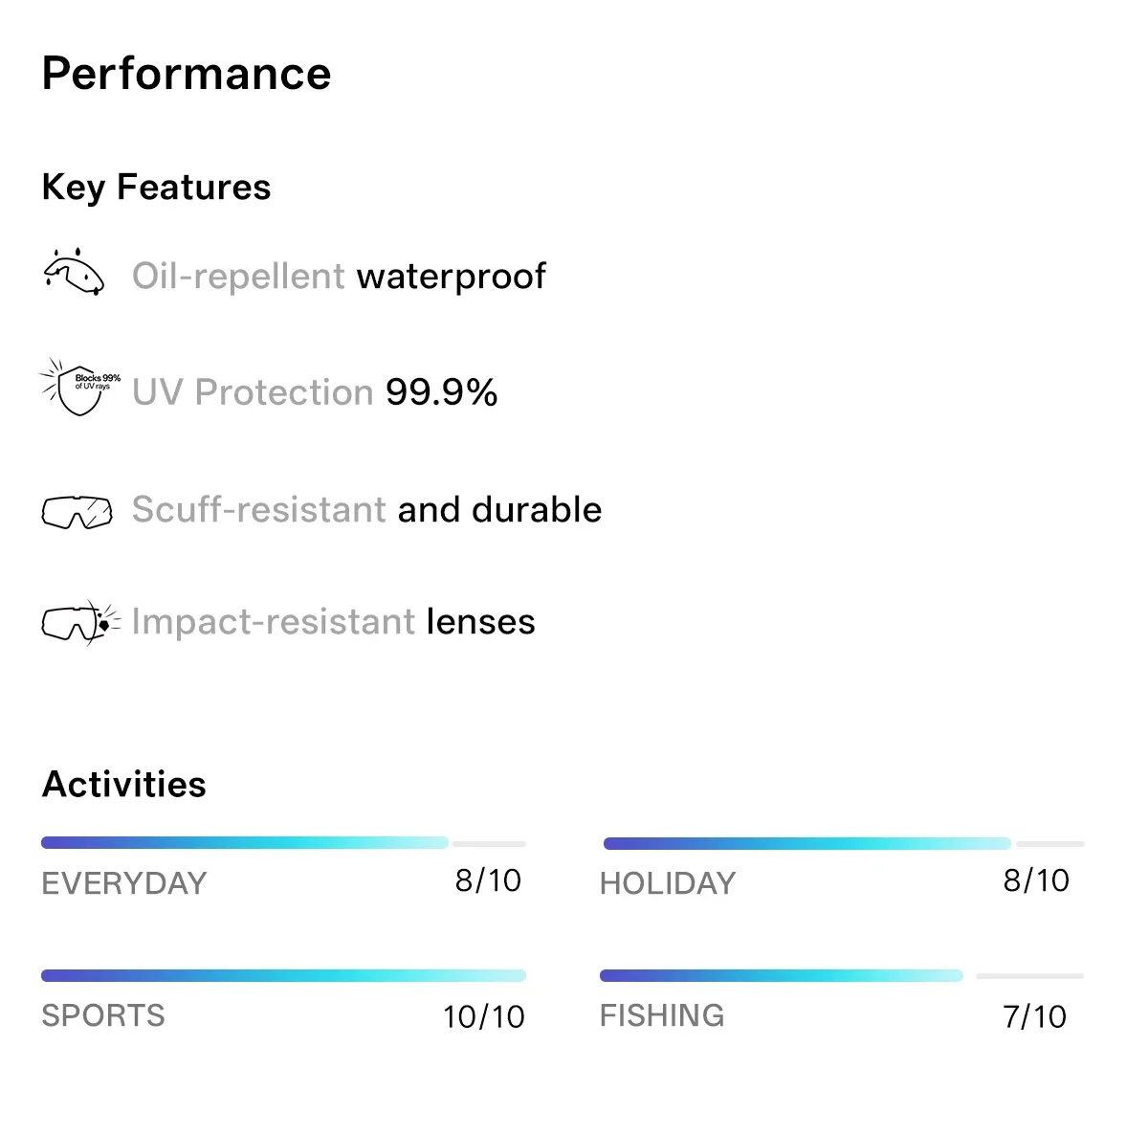
Task: Click the Oil-repellent waterproof text
Action: [339, 277]
